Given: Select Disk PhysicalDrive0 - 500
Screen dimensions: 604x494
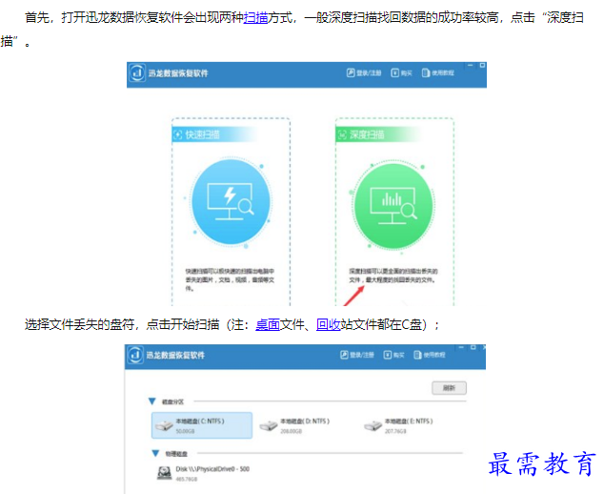Looking at the screenshot, I should pos(204,473).
